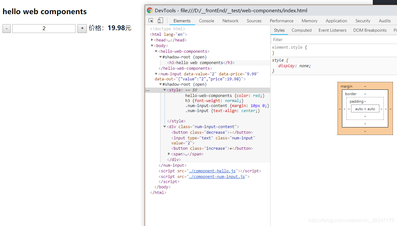Image resolution: width=397 pixels, height=226 pixels.
Task: Select the h3 hello web components node
Action: pyautogui.click(x=201, y=63)
